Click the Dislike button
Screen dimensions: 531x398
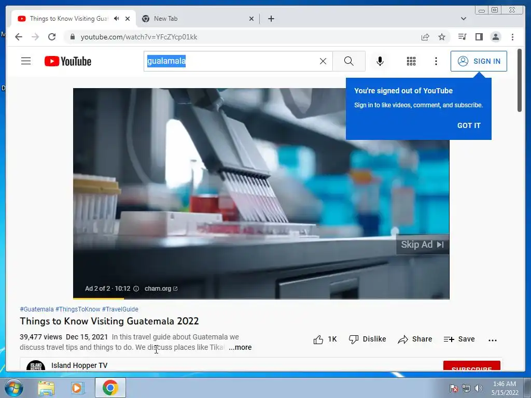[368, 339]
